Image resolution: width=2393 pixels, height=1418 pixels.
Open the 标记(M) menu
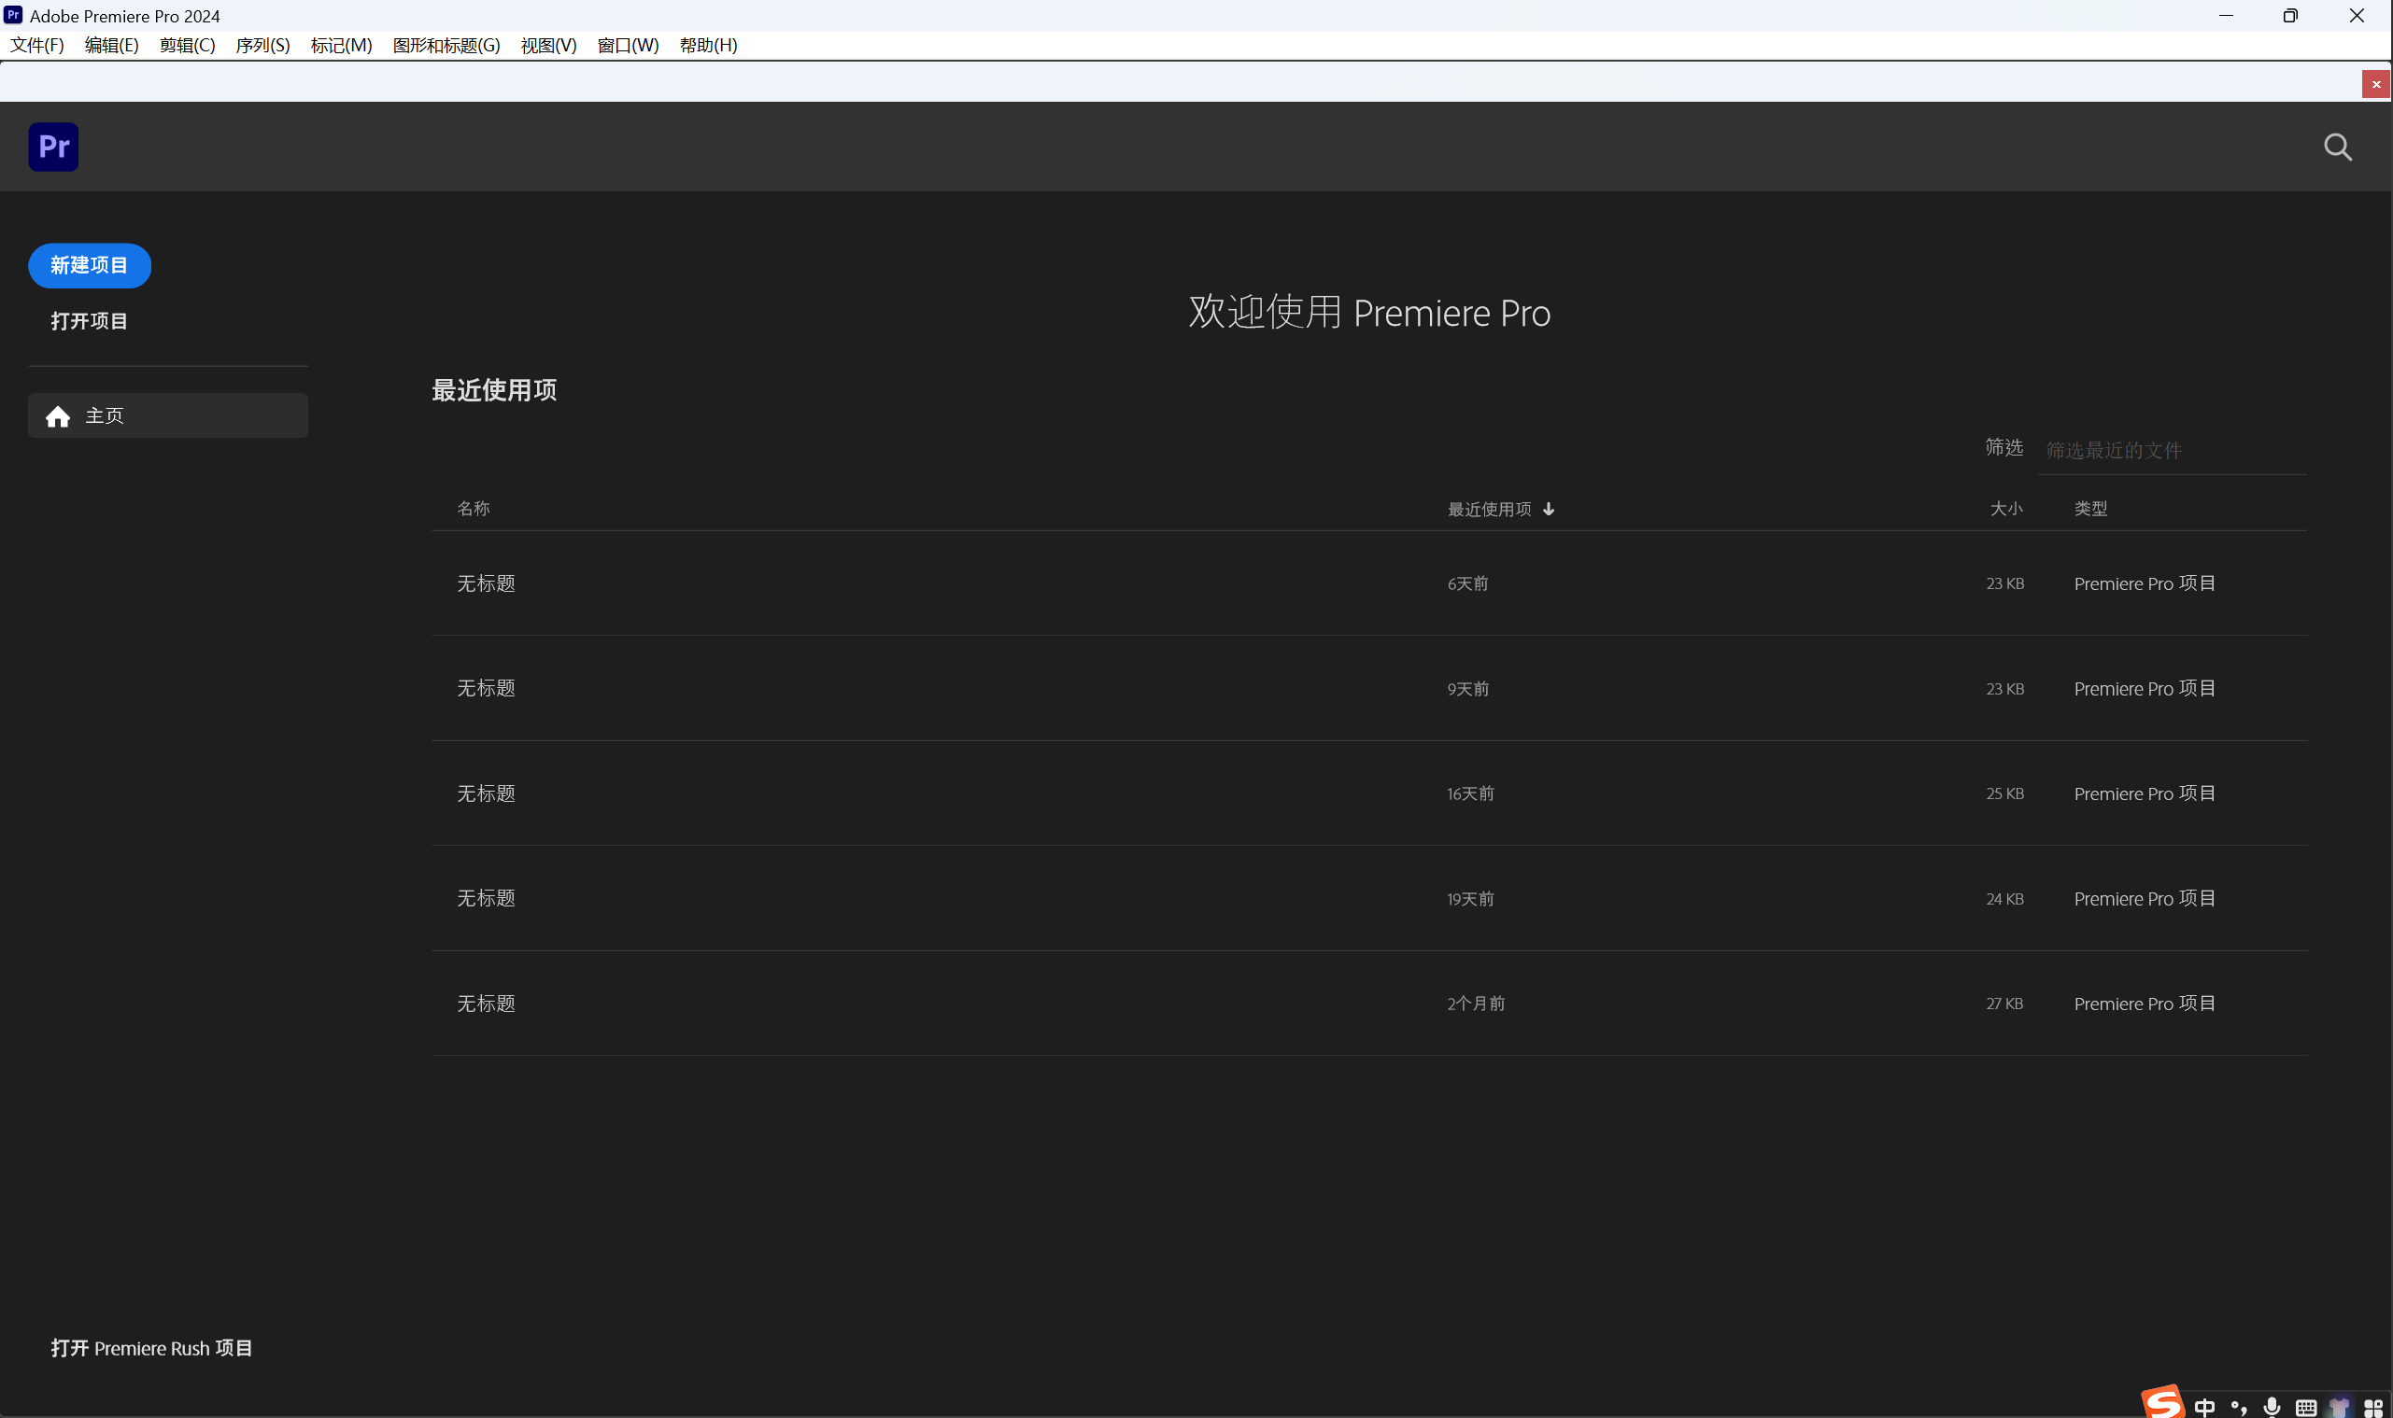[341, 45]
